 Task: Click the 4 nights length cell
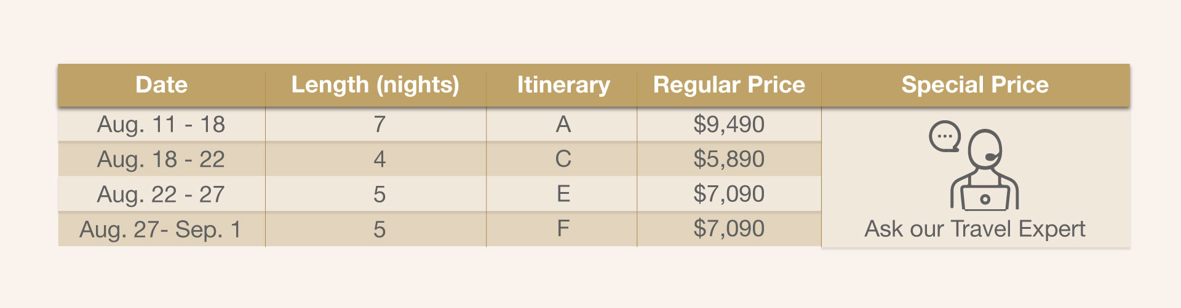tap(376, 160)
